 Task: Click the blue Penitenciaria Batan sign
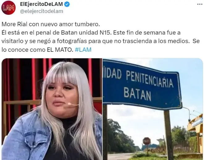142,84
